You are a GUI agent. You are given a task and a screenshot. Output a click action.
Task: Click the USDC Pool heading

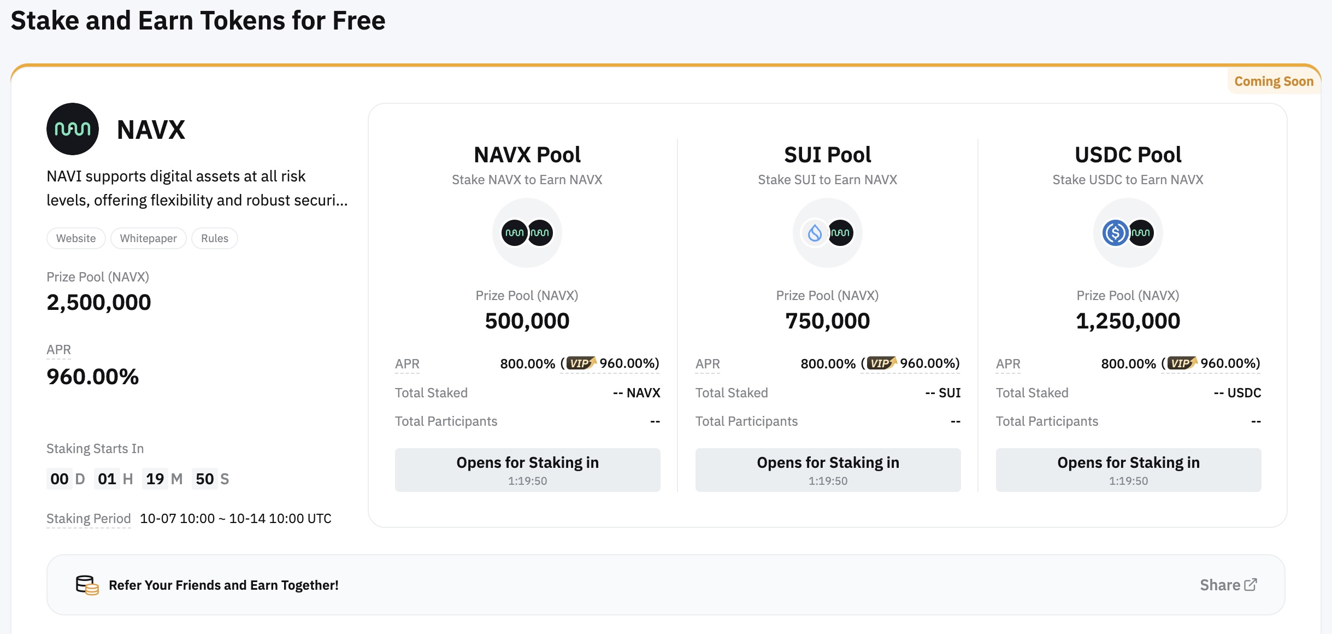click(x=1128, y=155)
